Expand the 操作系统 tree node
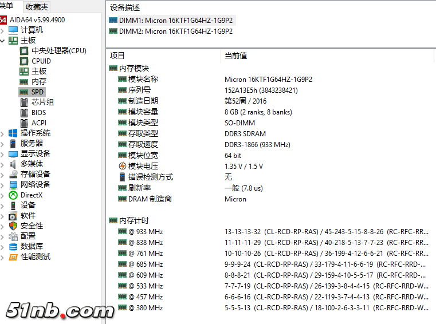Viewport: 436px width, 324px height. tap(3, 133)
